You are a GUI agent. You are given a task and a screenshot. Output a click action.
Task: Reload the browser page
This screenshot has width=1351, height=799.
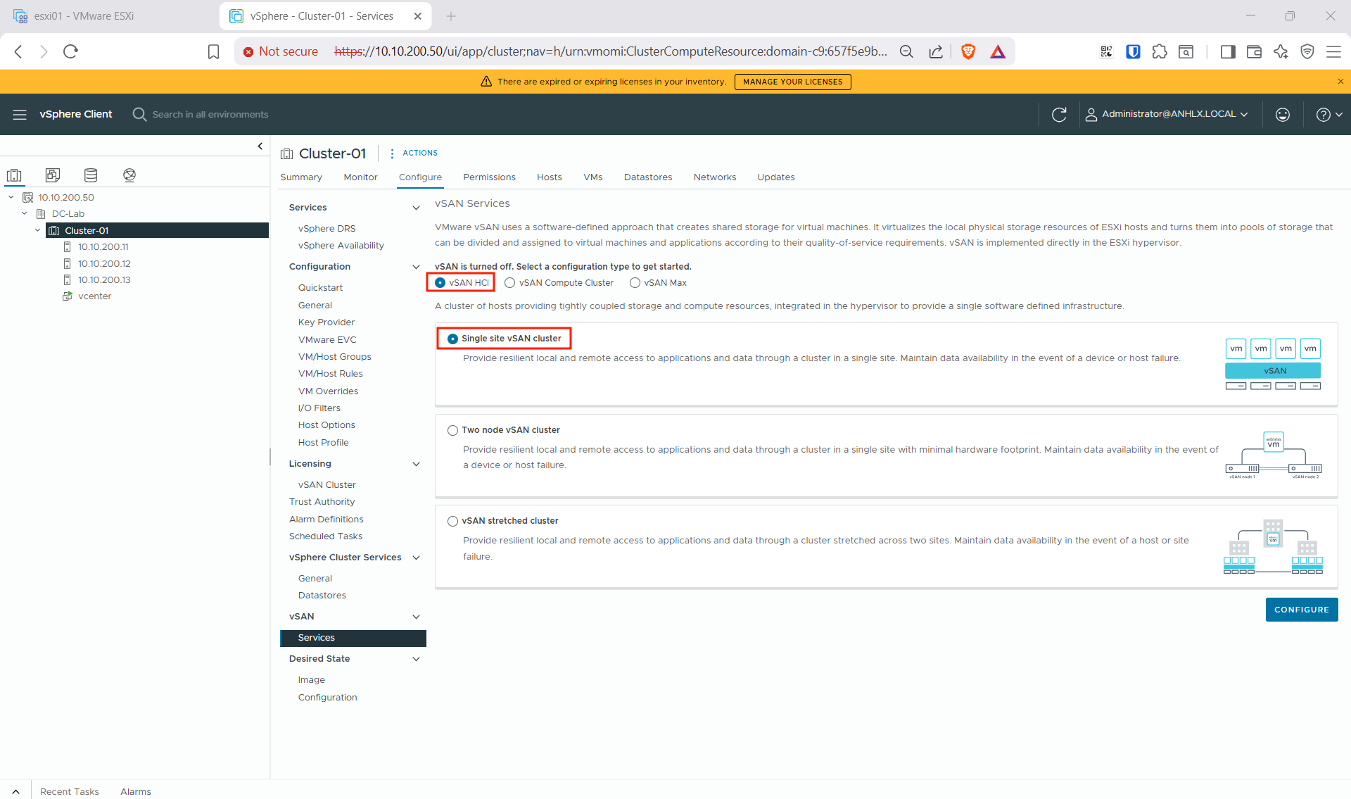pos(70,51)
